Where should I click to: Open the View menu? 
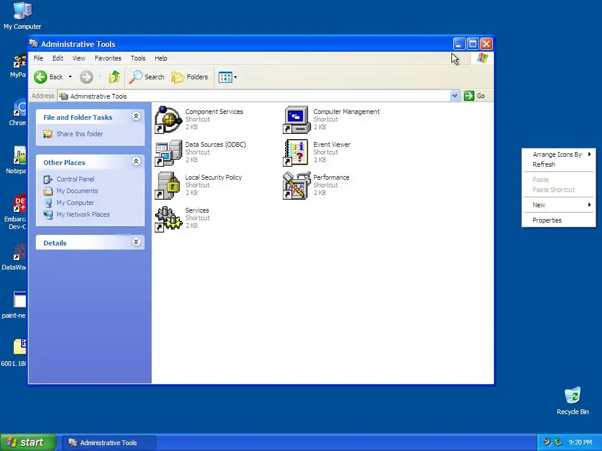pos(79,58)
